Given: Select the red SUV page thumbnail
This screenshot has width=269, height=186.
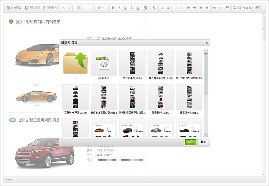Looking at the screenshot, I should tap(132, 128).
